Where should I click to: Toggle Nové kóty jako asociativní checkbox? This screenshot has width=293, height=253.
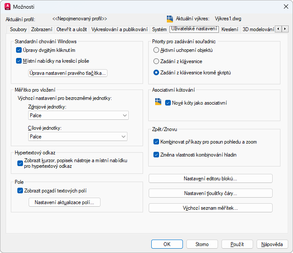click(x=168, y=103)
